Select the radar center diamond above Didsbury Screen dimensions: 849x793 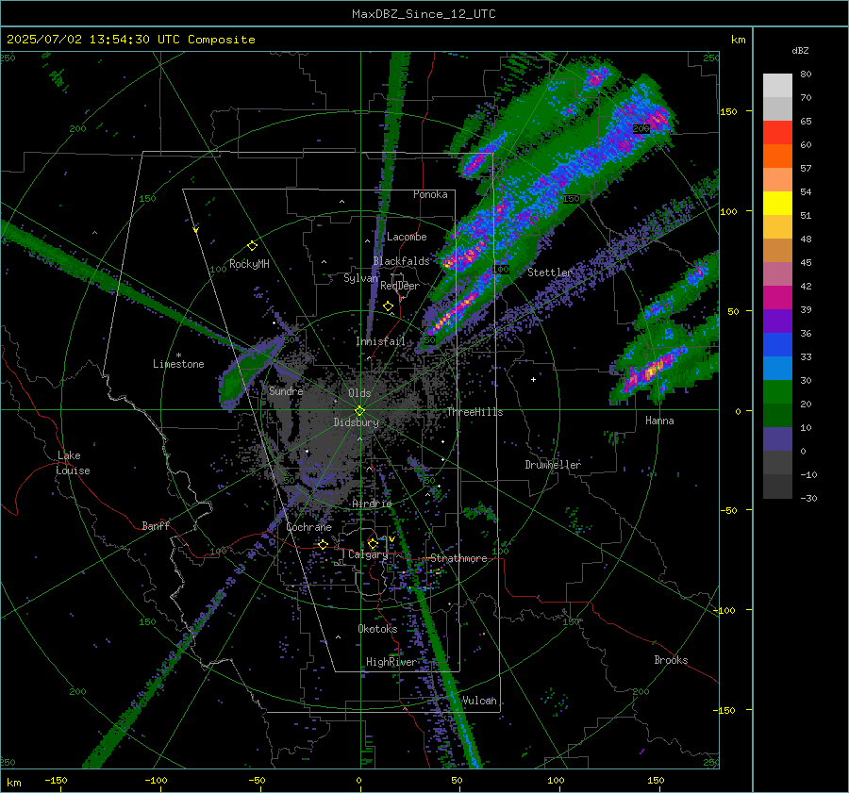359,410
